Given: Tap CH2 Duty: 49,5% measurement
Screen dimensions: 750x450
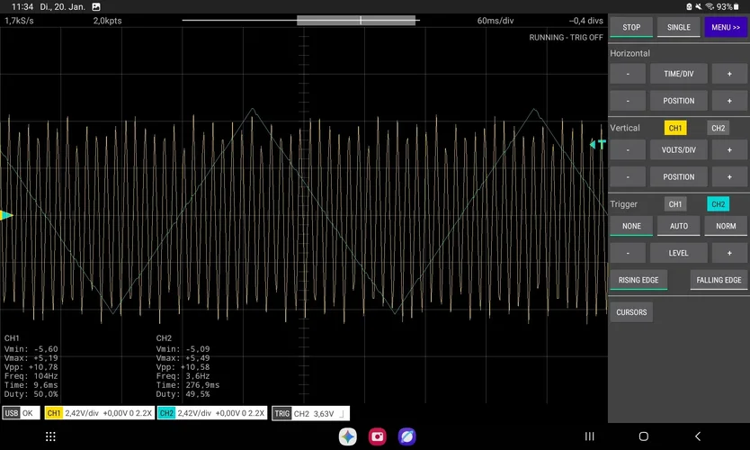Looking at the screenshot, I should tap(183, 394).
